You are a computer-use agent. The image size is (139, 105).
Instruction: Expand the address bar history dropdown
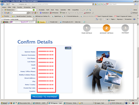[x=93, y=4]
